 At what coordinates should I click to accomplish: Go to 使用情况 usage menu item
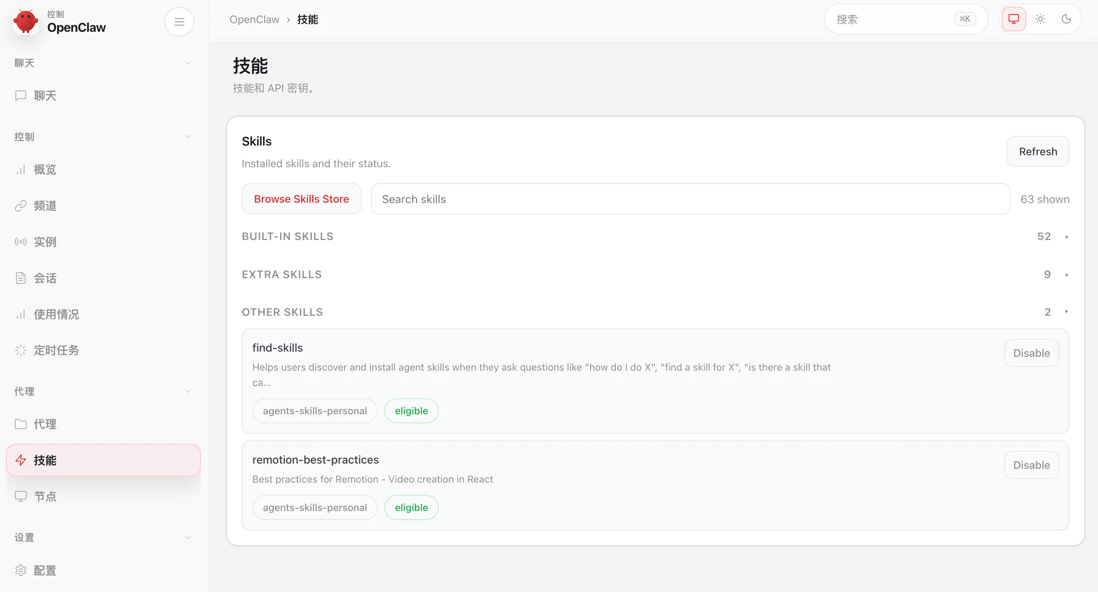[56, 314]
